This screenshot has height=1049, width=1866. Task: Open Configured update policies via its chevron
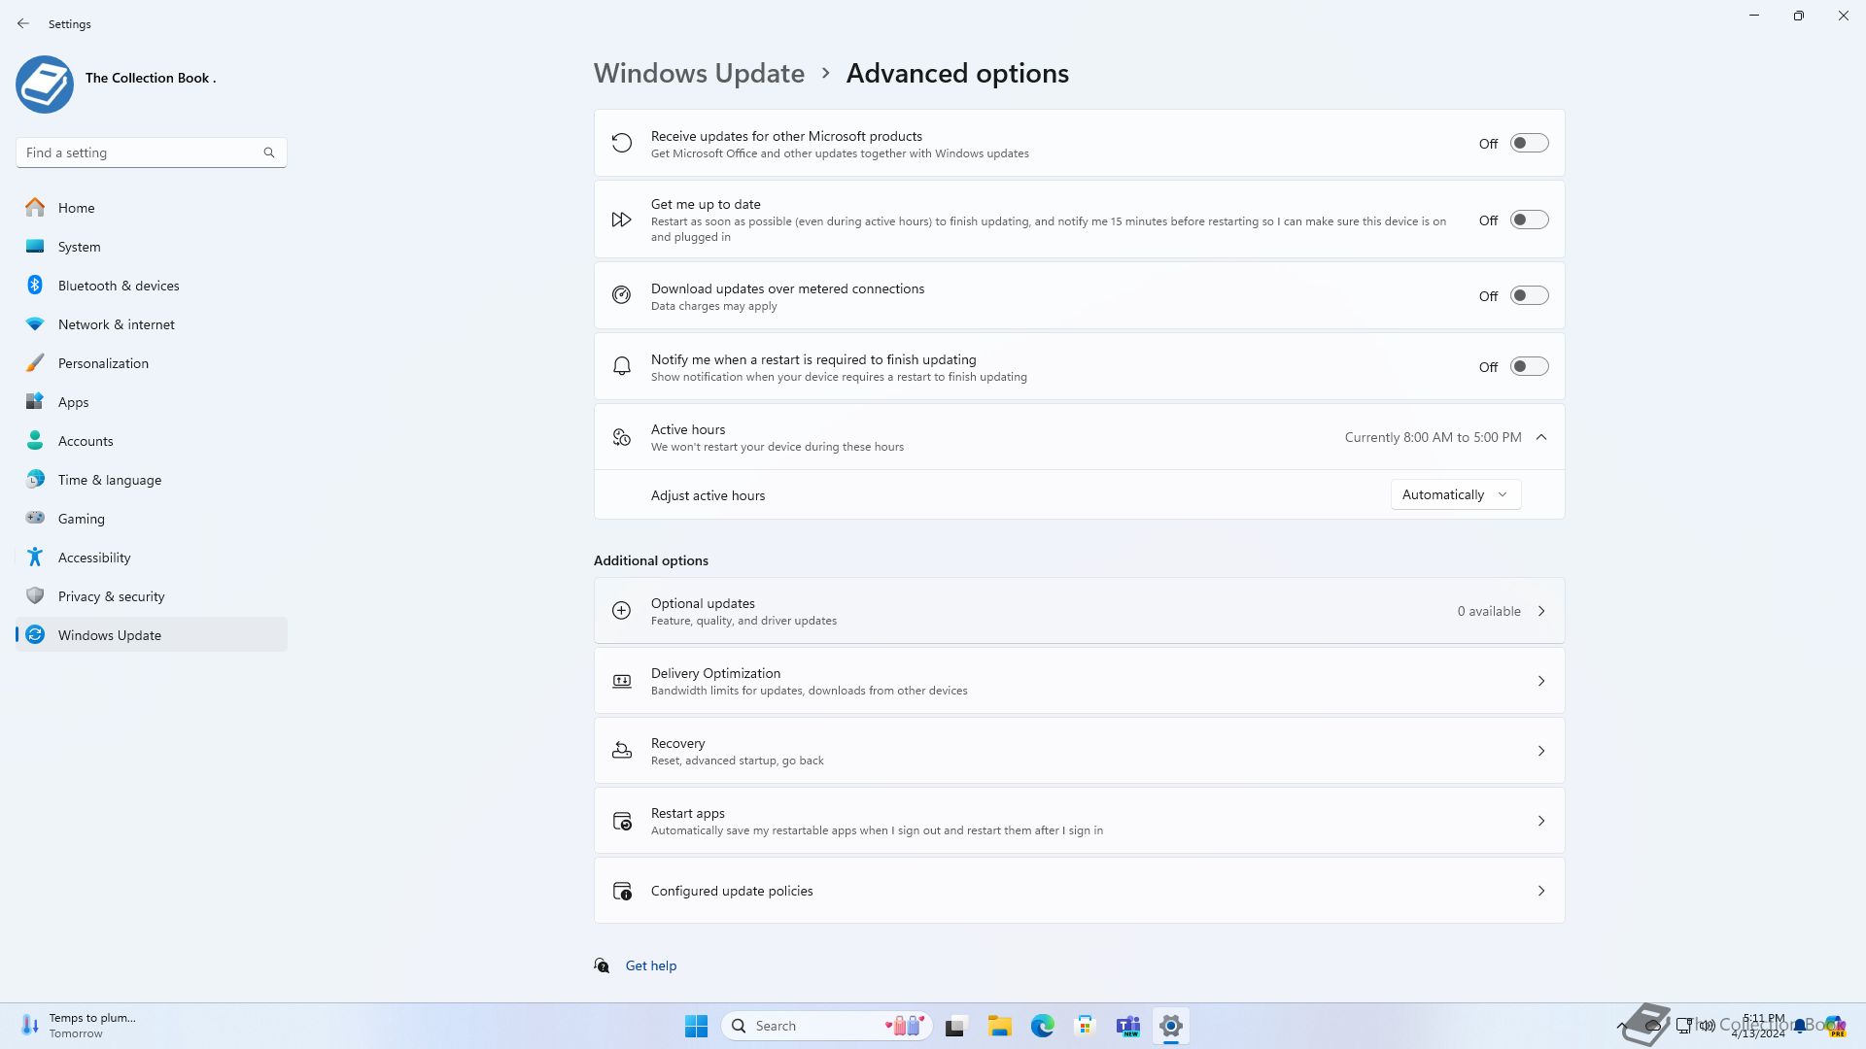(x=1541, y=891)
